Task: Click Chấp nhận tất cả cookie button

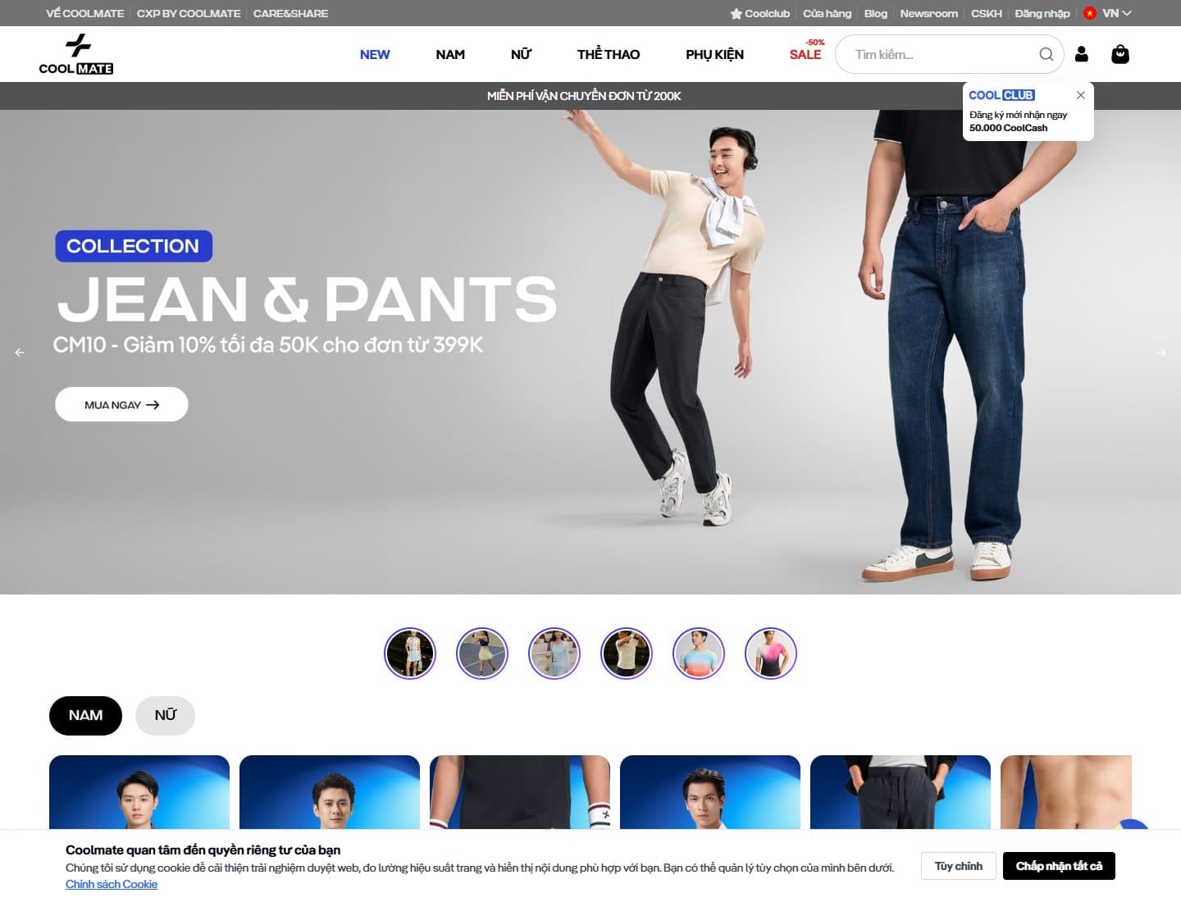Action: (x=1059, y=866)
